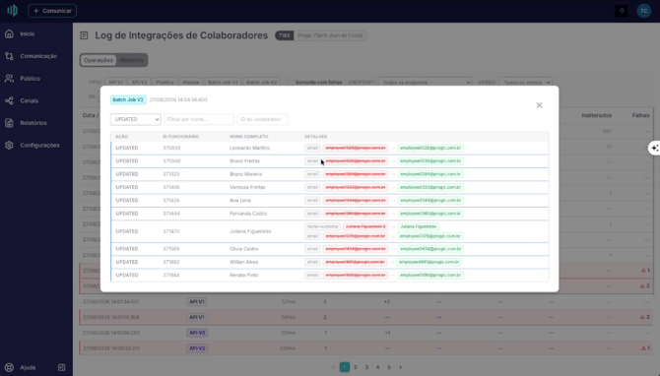660x376 pixels.
Task: Click the nome+surname tag in Juliana's row
Action: [x=322, y=226]
